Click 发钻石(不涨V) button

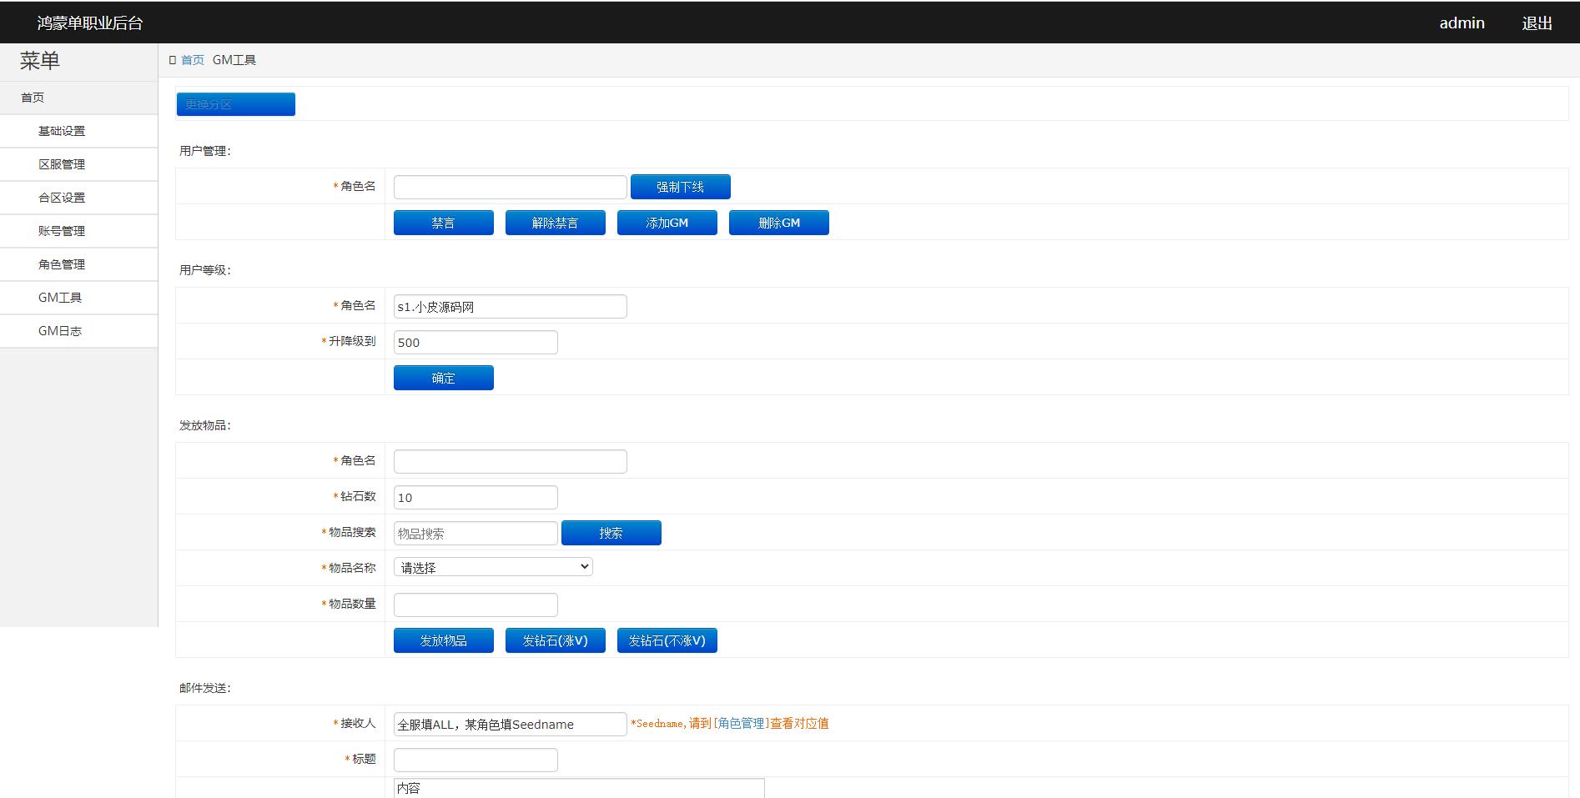[x=667, y=640]
